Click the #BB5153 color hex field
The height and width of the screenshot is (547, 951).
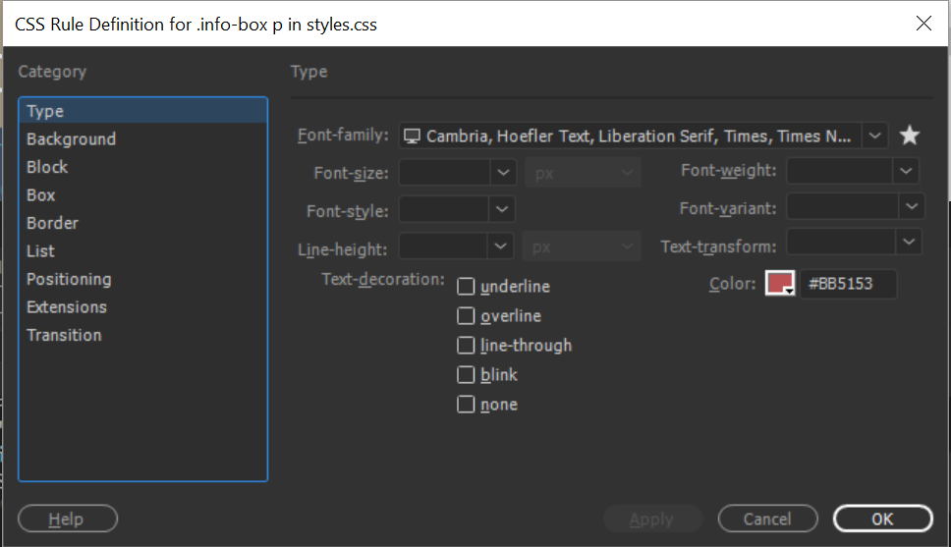[847, 285]
